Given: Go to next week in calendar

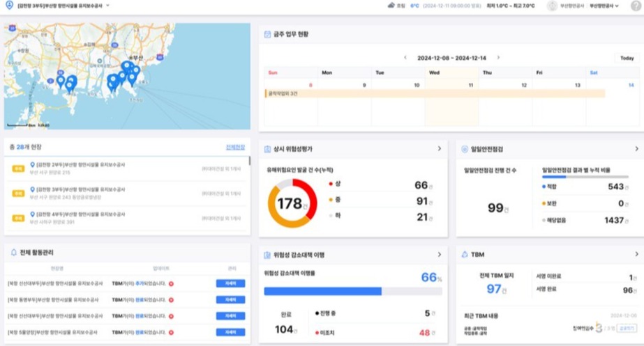Looking at the screenshot, I should tap(498, 58).
